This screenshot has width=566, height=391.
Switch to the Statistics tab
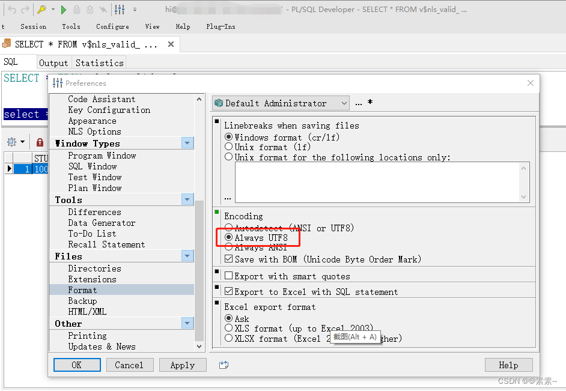click(x=99, y=63)
